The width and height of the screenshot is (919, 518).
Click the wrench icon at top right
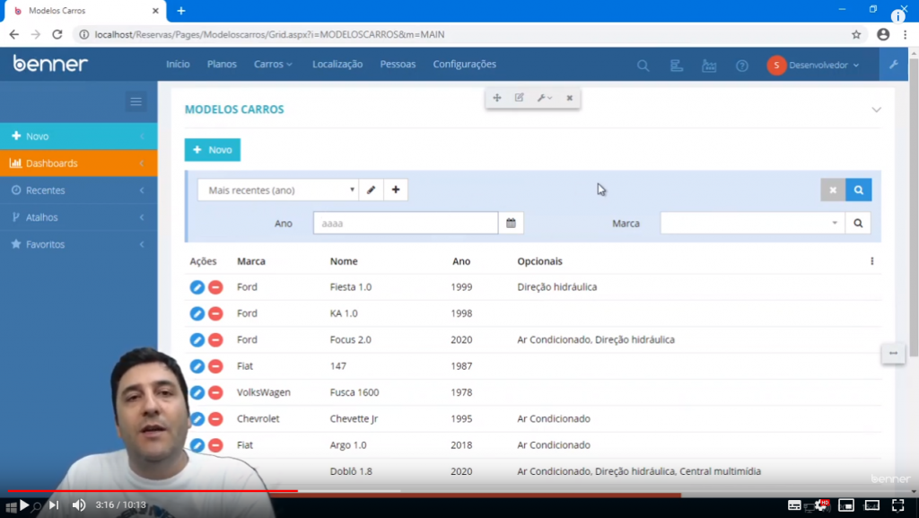893,65
